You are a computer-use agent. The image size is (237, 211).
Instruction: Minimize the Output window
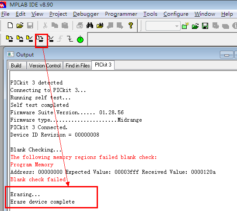(227, 55)
